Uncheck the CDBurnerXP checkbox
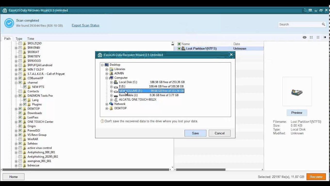 tap(20, 78)
